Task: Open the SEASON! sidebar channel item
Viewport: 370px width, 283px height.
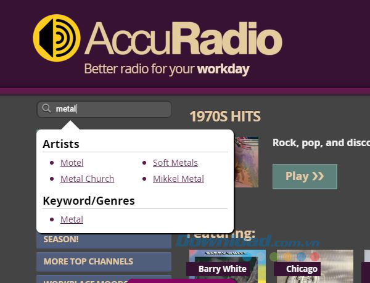Action: click(x=104, y=240)
